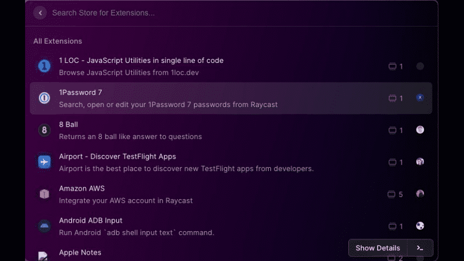Screen dimensions: 464x261
Task: Select the Airport TestFlight extension icon
Action: coord(44,162)
